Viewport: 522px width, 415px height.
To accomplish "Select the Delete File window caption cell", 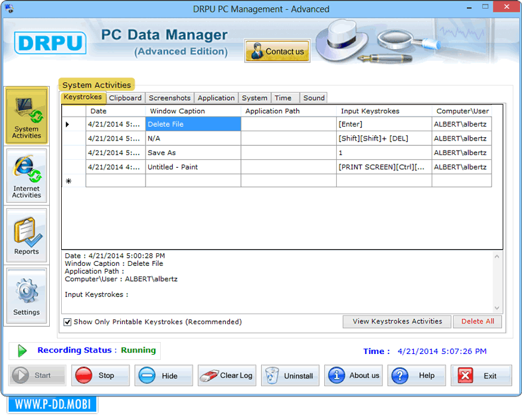I will pyautogui.click(x=193, y=124).
